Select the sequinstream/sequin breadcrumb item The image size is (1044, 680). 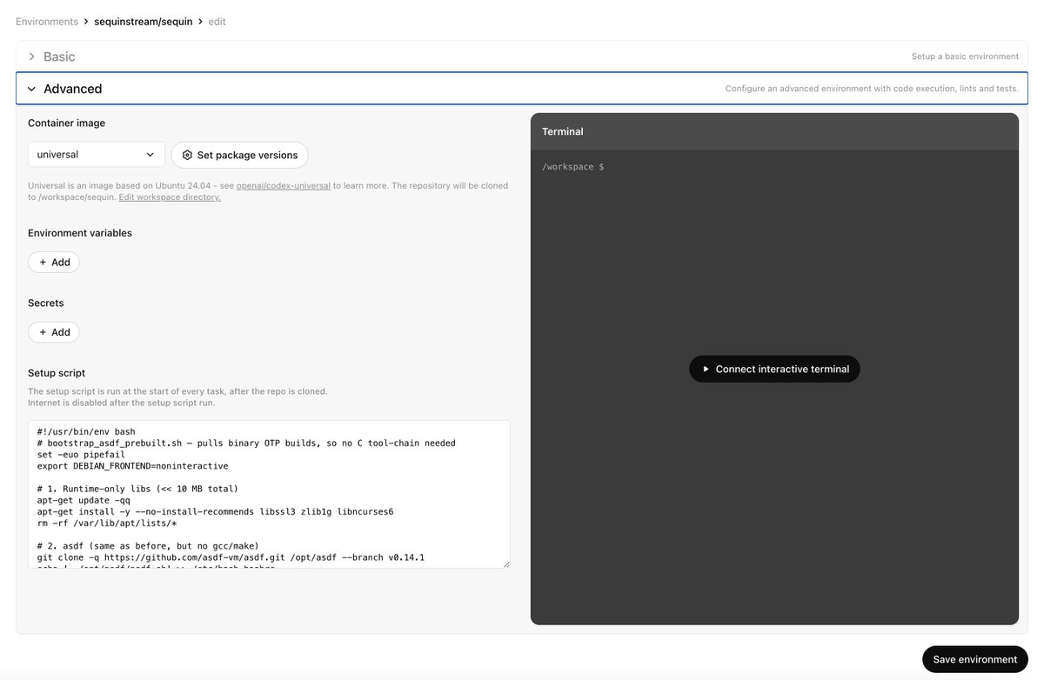point(143,21)
